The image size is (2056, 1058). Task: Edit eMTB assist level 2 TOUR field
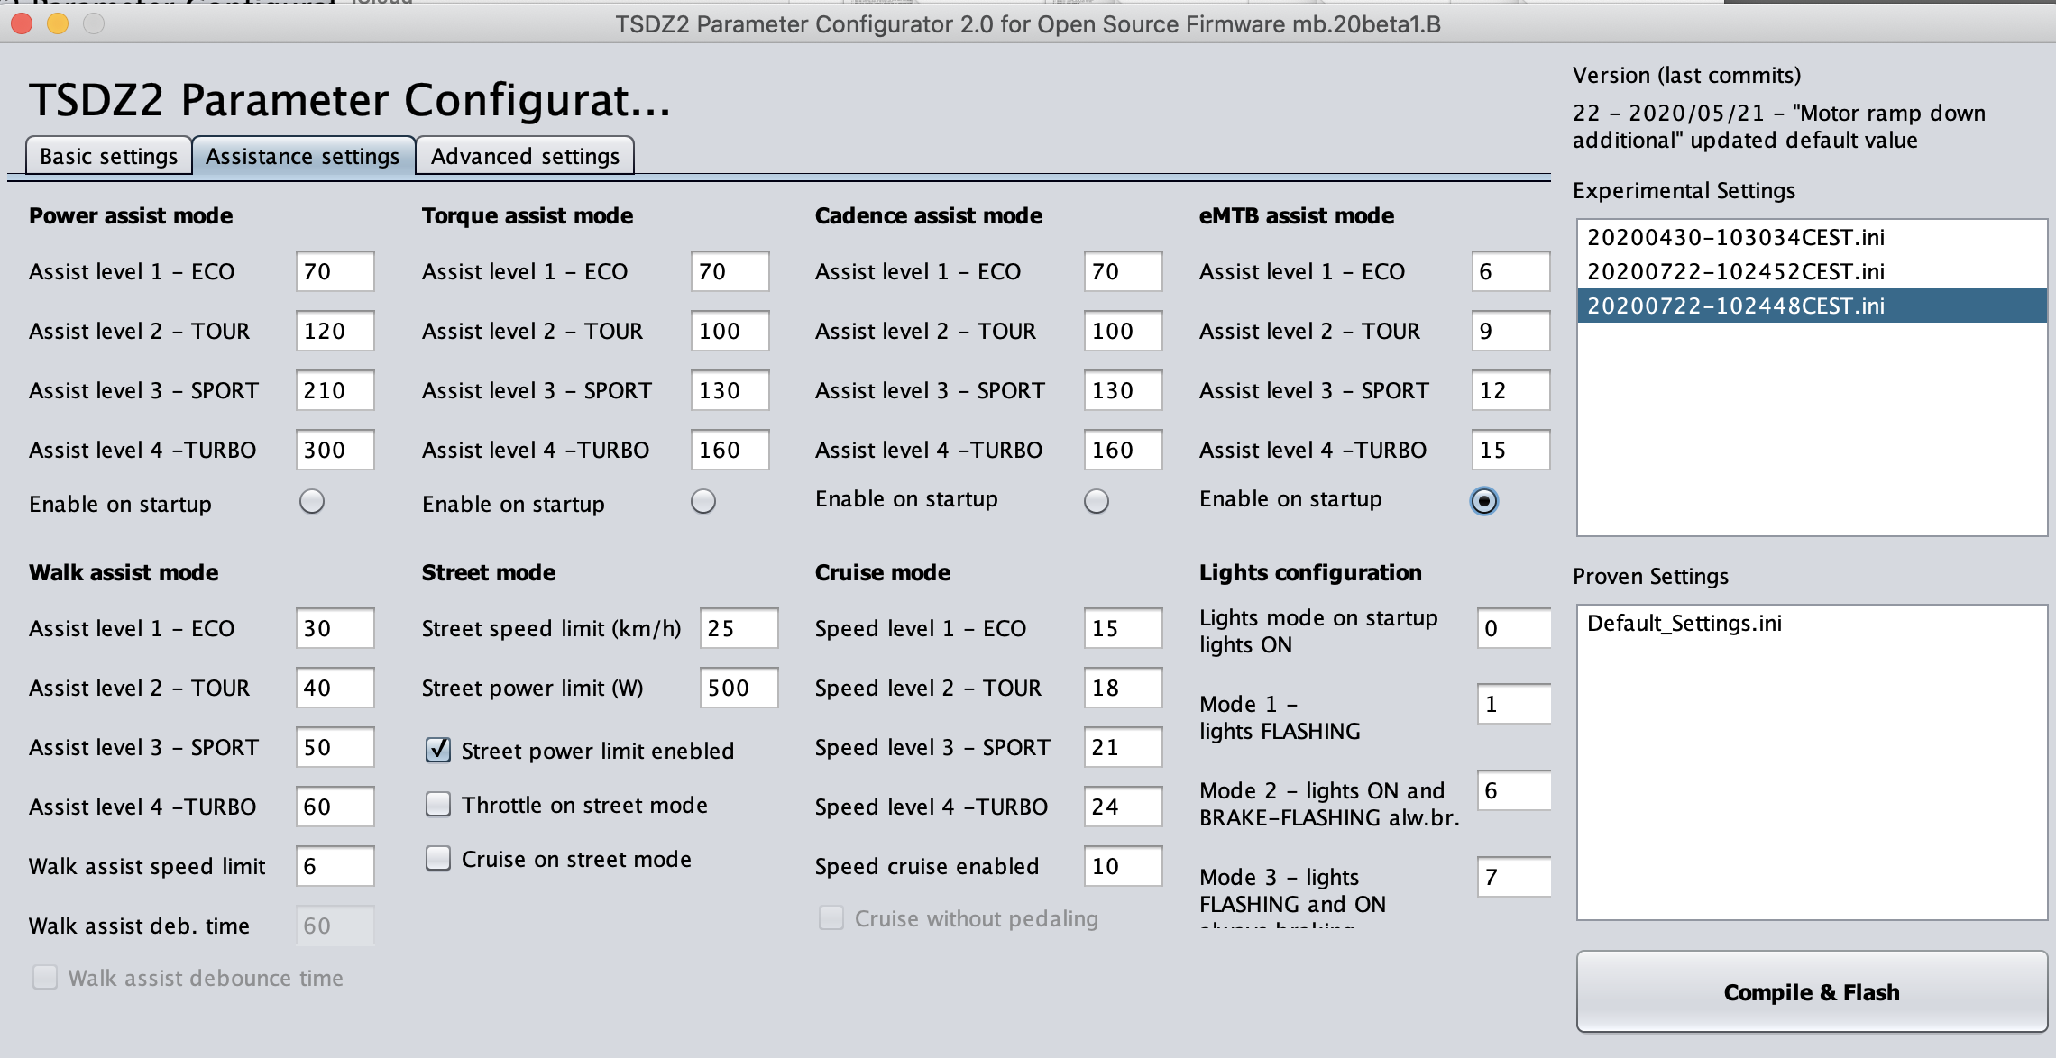click(1510, 331)
